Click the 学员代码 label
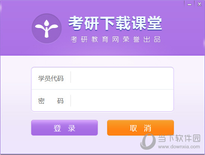This screenshot has width=205, height=155. point(51,78)
